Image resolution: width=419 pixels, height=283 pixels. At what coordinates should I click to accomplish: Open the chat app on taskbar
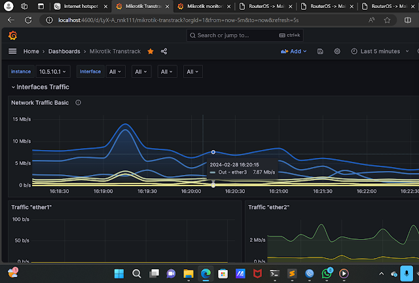(171, 273)
